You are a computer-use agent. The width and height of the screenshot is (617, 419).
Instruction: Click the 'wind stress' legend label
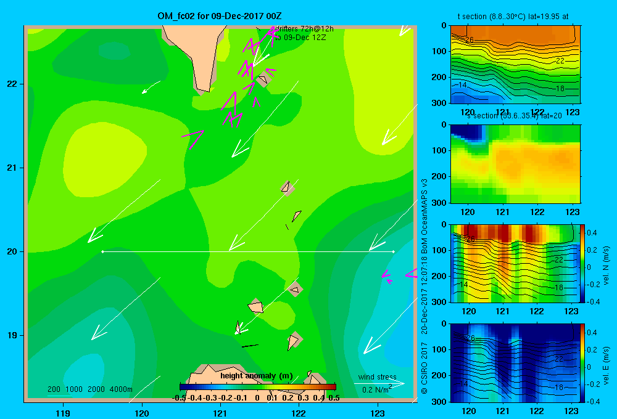(x=378, y=377)
